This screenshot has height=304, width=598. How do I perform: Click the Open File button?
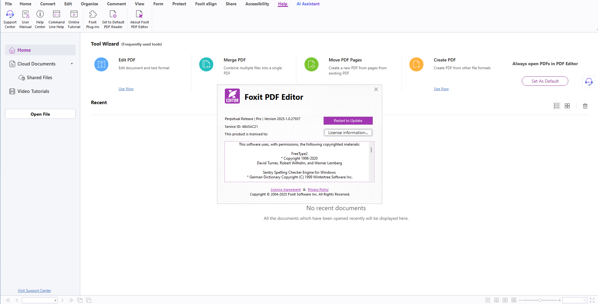click(40, 114)
